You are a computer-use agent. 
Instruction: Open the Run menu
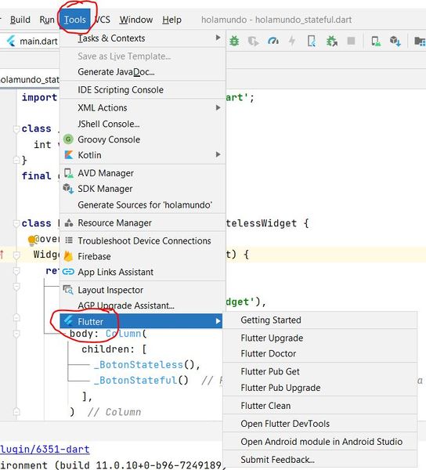(47, 20)
